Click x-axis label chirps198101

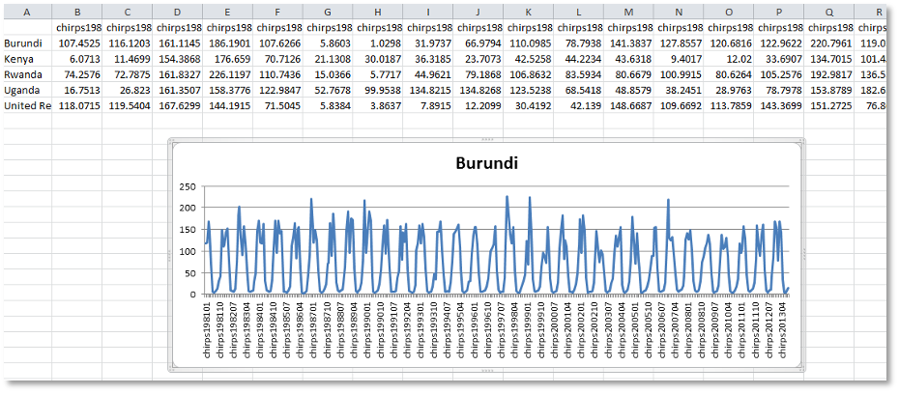coord(207,331)
